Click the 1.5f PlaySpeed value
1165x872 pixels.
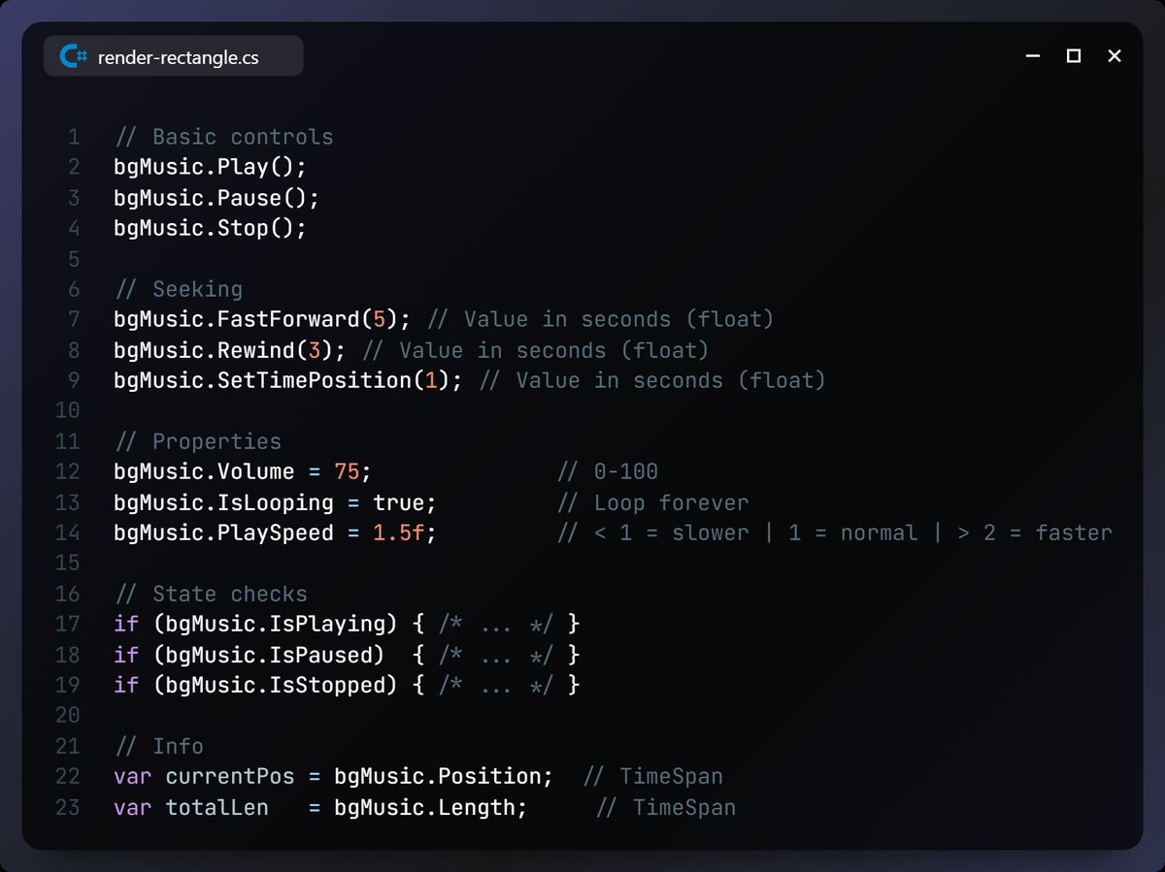[398, 533]
